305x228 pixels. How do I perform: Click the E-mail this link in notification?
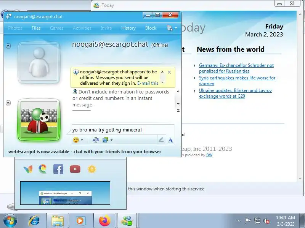pos(148,83)
